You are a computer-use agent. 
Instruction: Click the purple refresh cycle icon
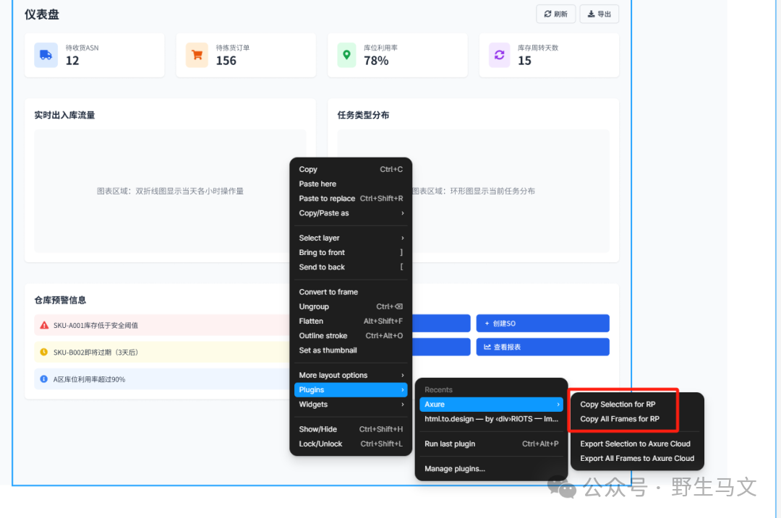tap(499, 55)
